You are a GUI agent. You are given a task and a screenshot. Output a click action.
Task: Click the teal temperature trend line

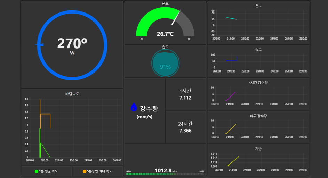[x=231, y=18]
